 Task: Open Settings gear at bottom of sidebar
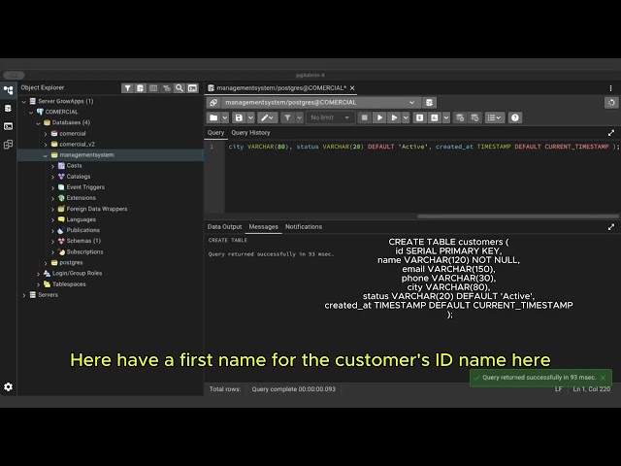[9, 386]
